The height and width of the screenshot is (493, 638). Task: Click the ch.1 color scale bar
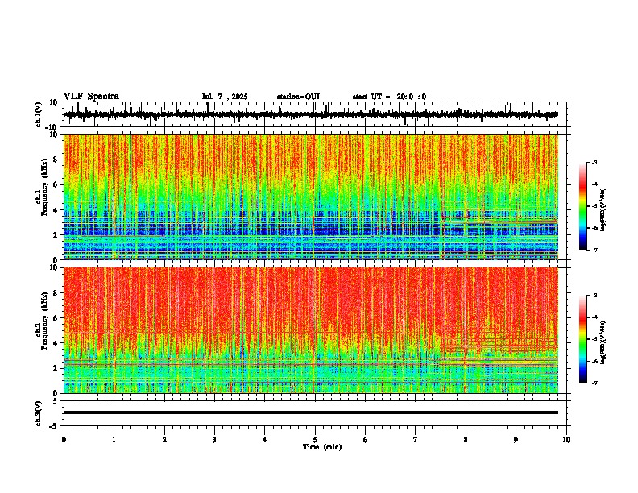[582, 206]
